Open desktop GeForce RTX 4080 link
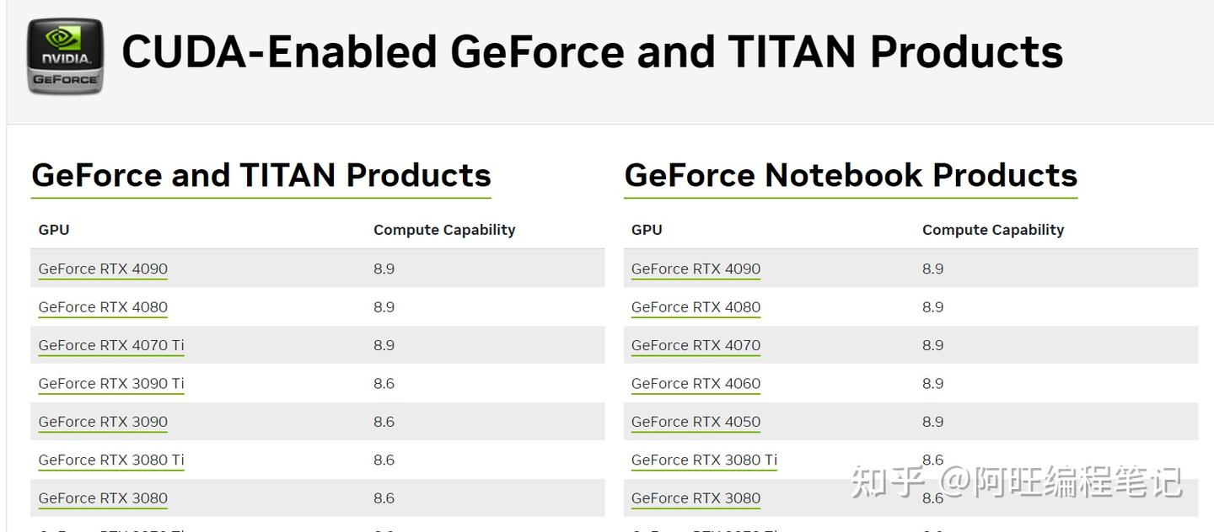1214x532 pixels. click(x=103, y=307)
